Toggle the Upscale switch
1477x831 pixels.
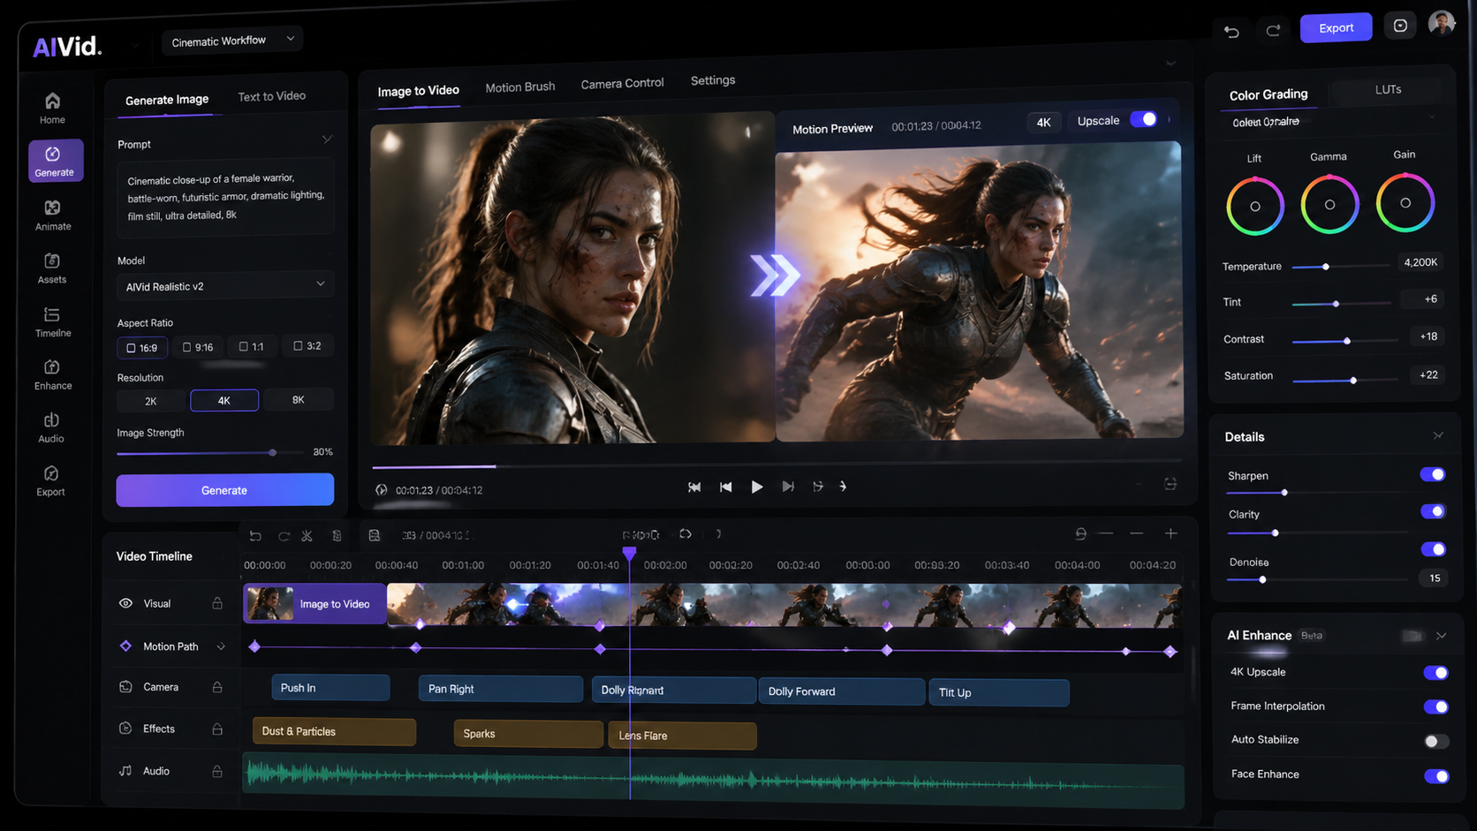point(1144,119)
